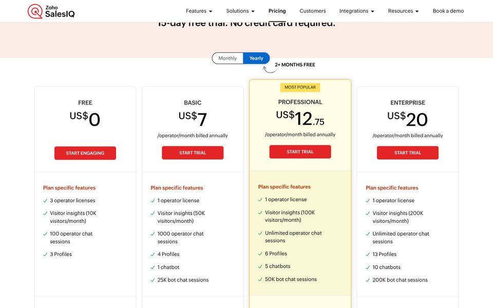Open the Zoho SalesIQ logo homepage

(51, 11)
